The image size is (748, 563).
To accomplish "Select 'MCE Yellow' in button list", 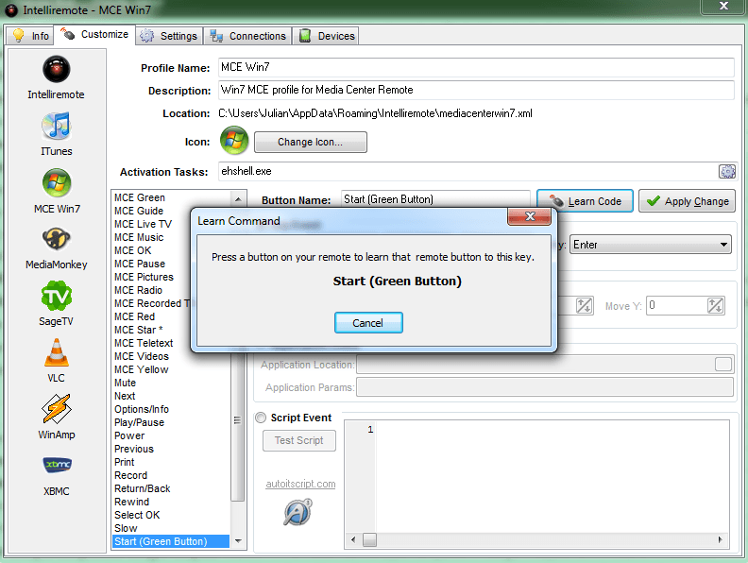I will [142, 369].
